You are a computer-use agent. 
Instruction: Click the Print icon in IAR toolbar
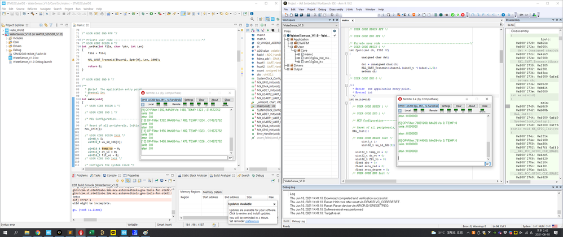click(308, 15)
